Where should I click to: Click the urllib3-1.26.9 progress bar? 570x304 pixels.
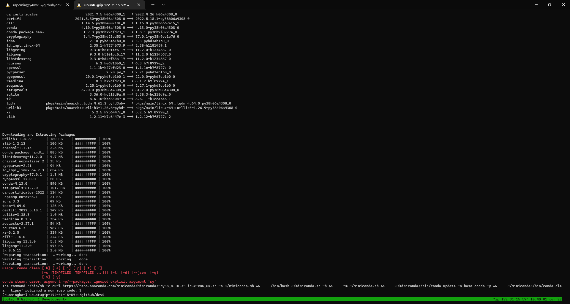[86, 139]
